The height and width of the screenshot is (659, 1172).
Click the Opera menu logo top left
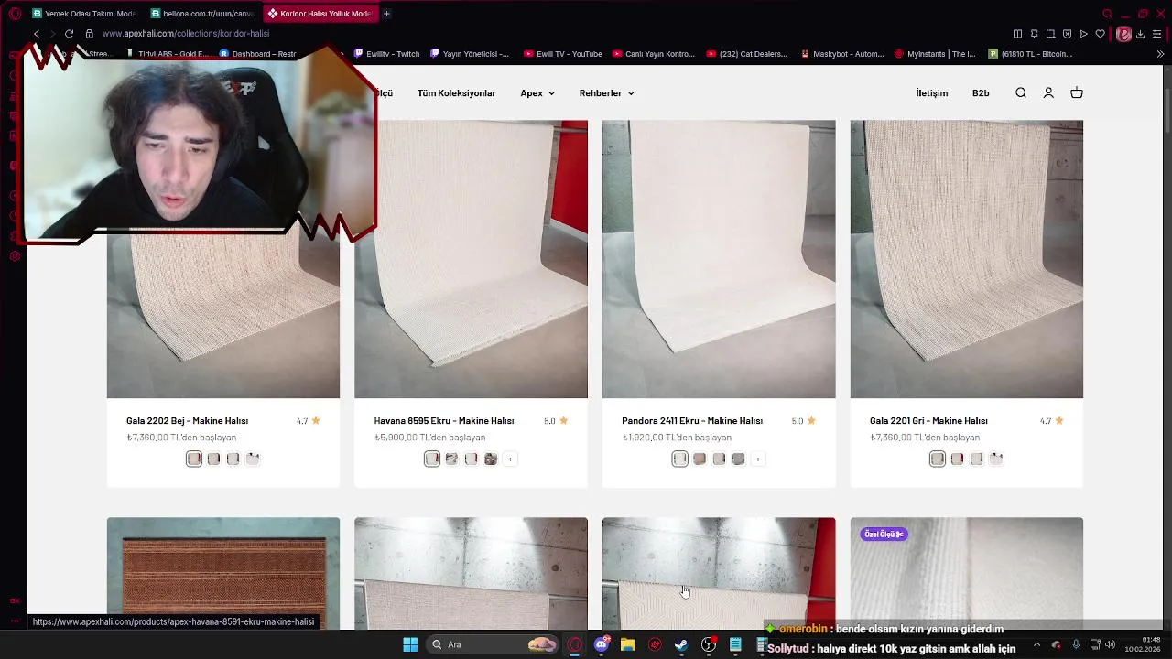click(15, 14)
